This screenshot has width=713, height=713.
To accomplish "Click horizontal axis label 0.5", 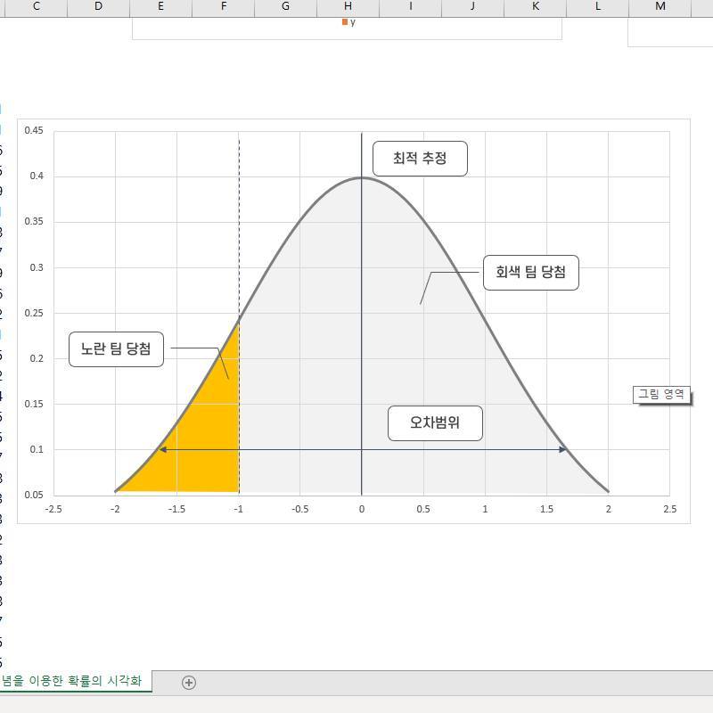I will click(422, 509).
